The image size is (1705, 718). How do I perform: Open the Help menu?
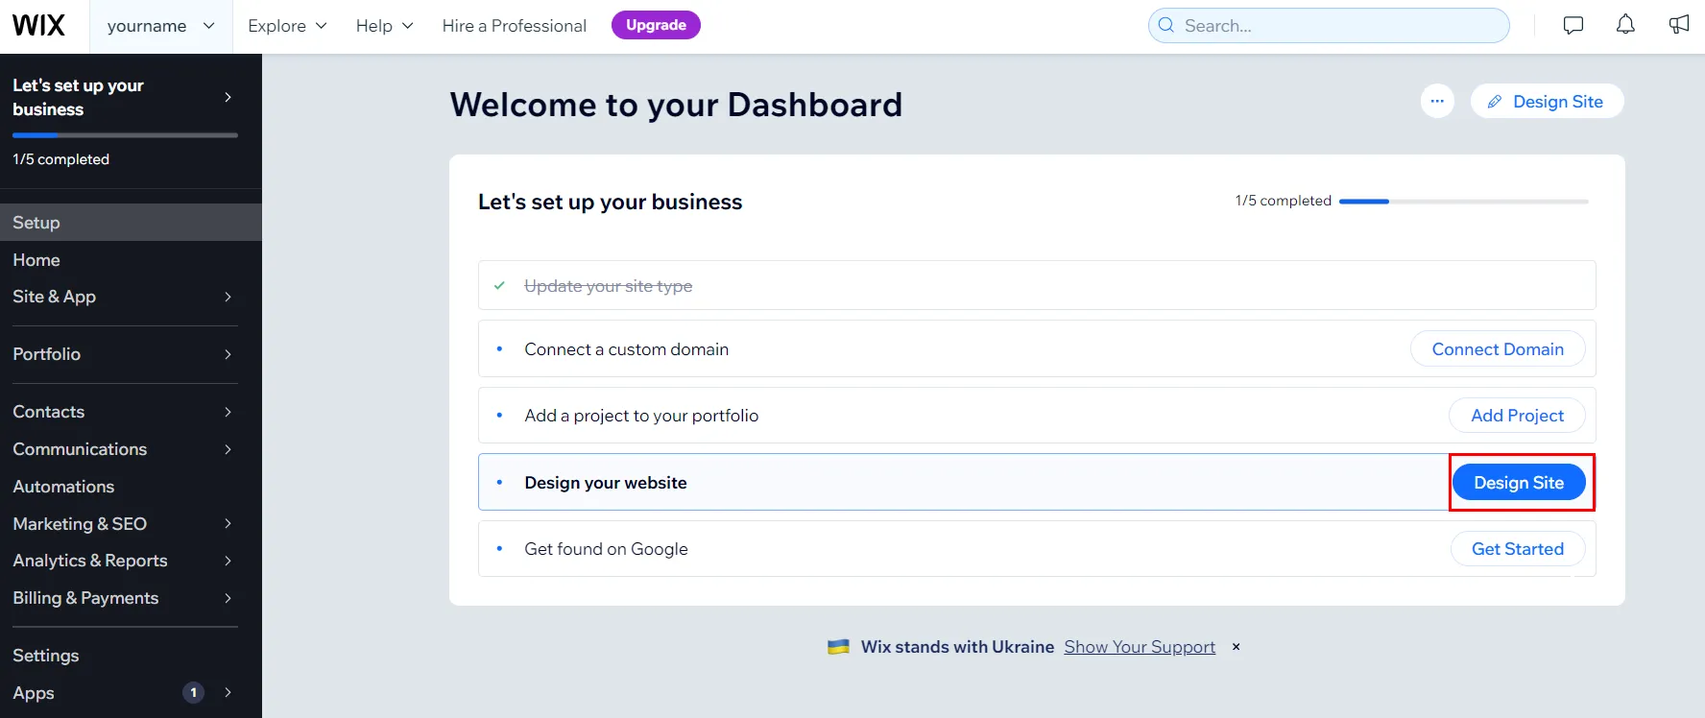tap(384, 26)
